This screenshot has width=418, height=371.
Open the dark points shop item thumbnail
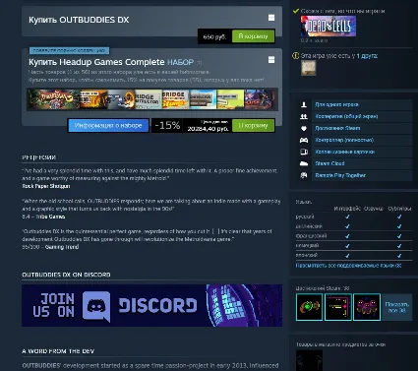click(309, 360)
